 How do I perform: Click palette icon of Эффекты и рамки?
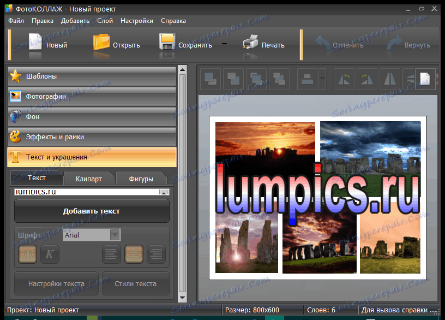point(15,137)
